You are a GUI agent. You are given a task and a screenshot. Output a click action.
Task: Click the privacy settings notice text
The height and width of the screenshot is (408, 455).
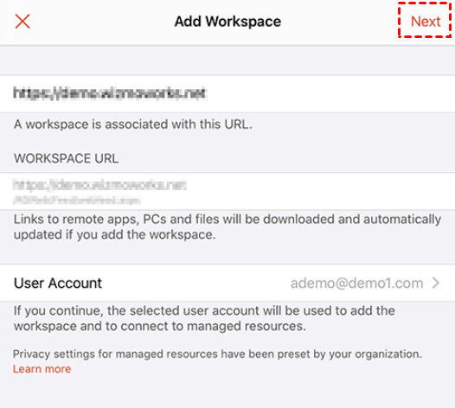coord(217,354)
